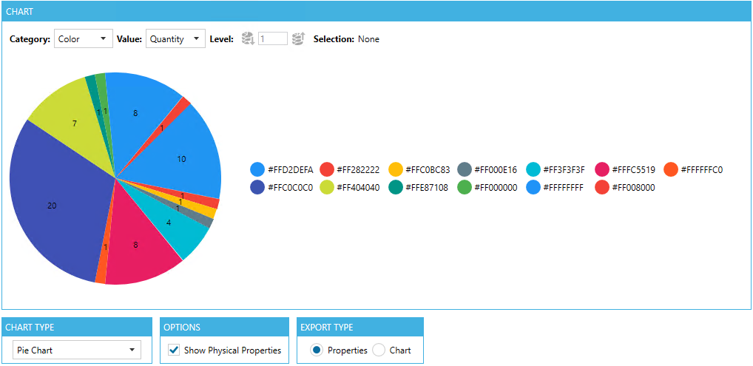This screenshot has height=366, width=753.
Task: Click the #FFD2DEFA legend marker
Action: [257, 169]
